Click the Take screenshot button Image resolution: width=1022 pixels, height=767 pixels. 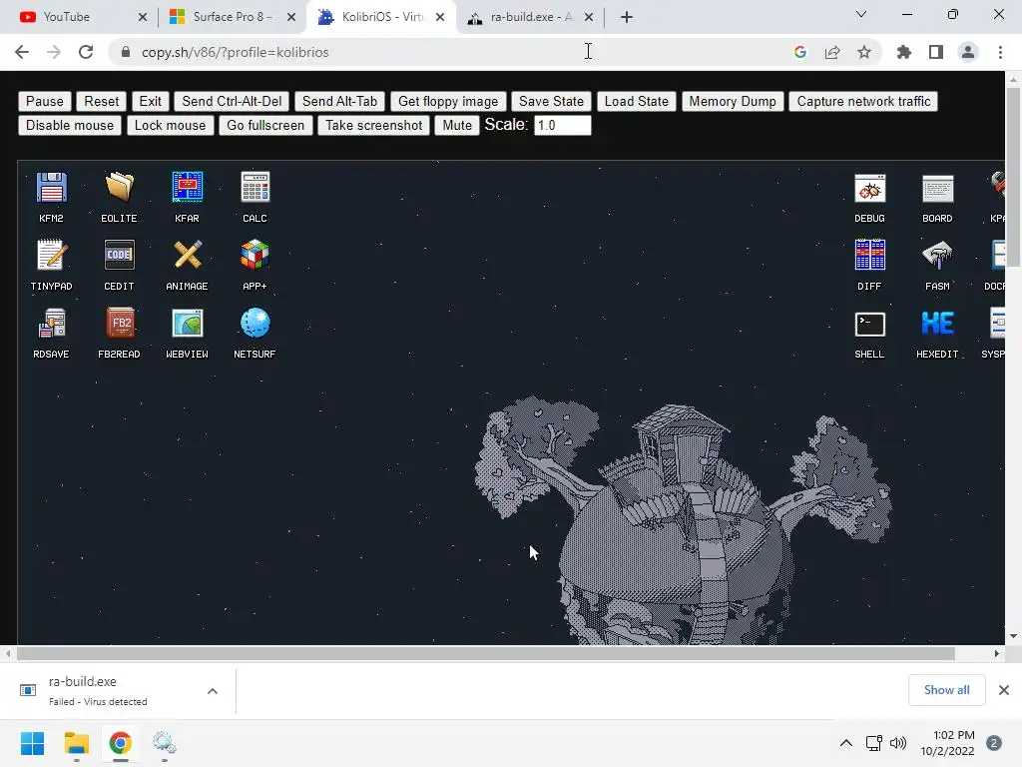pyautogui.click(x=374, y=125)
